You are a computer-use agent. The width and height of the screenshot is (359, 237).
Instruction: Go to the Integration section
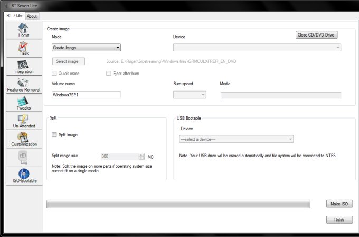[x=24, y=67]
